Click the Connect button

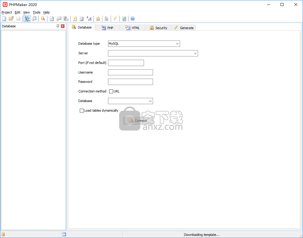(138, 121)
